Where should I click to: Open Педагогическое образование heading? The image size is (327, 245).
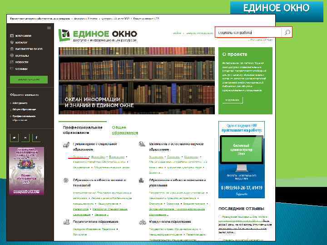[x=95, y=222]
